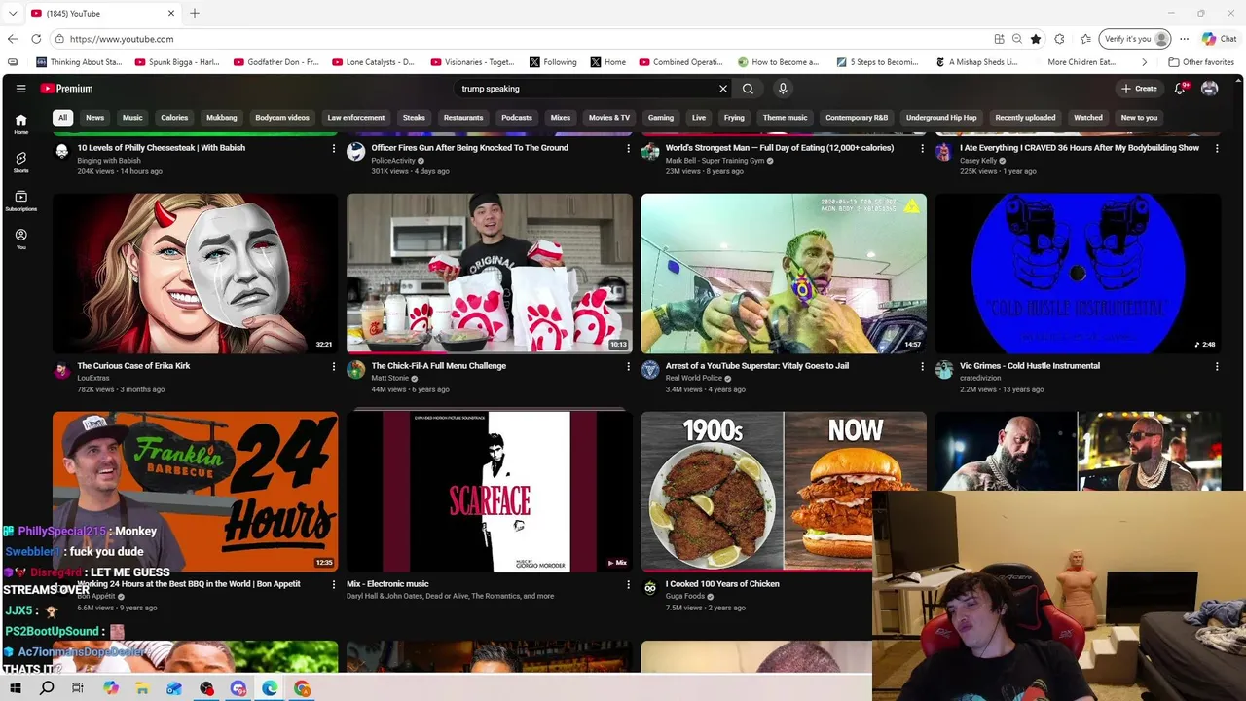
Task: Open Vic Grimes - Cold Hustle Instrumental title
Action: click(x=1030, y=366)
